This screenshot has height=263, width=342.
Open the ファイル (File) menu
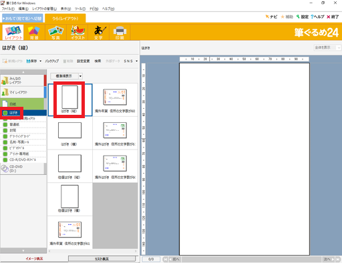click(x=8, y=9)
